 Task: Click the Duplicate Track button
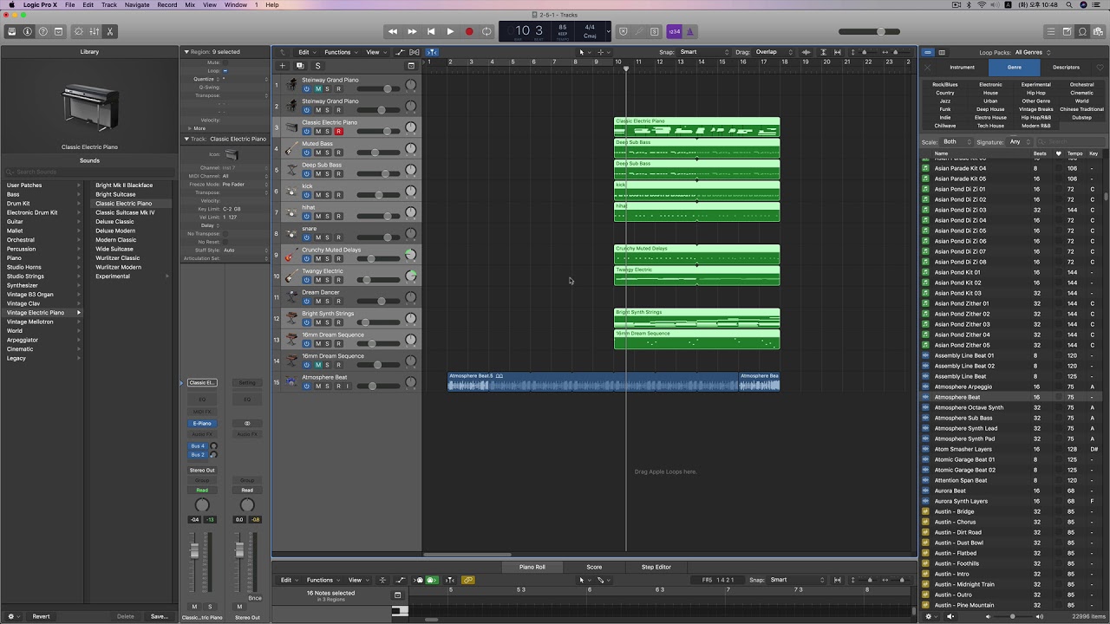point(300,66)
